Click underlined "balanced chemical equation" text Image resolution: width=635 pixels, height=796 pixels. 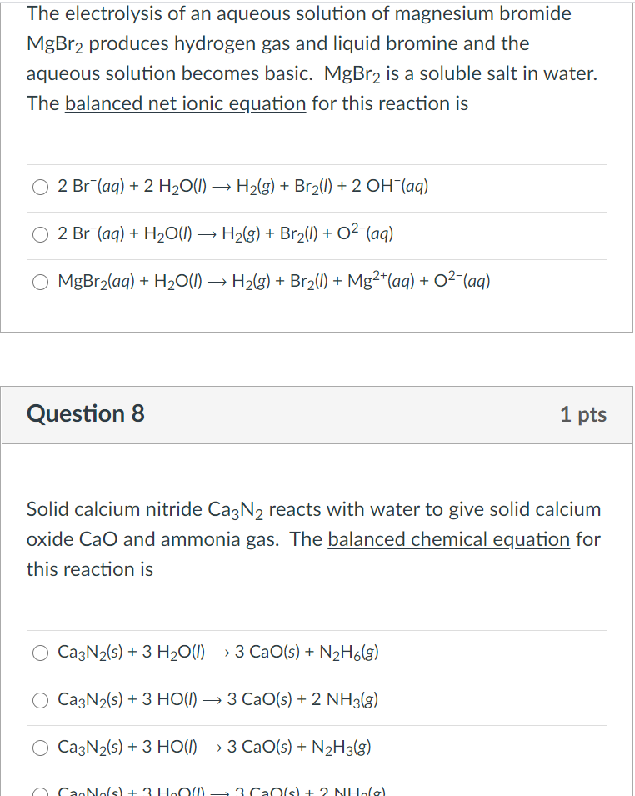point(448,539)
